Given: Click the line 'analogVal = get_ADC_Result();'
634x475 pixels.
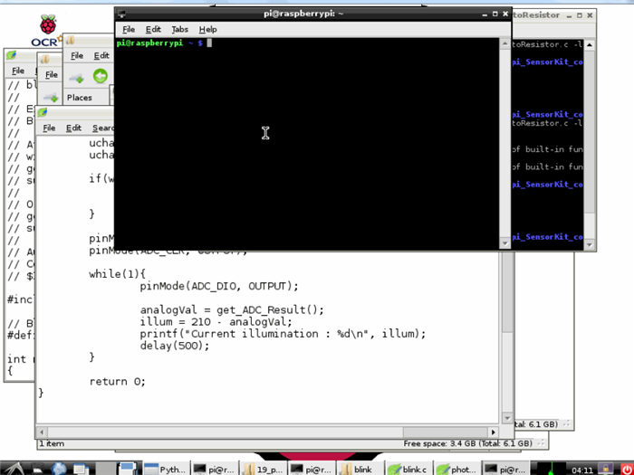Looking at the screenshot, I should click(x=232, y=309).
